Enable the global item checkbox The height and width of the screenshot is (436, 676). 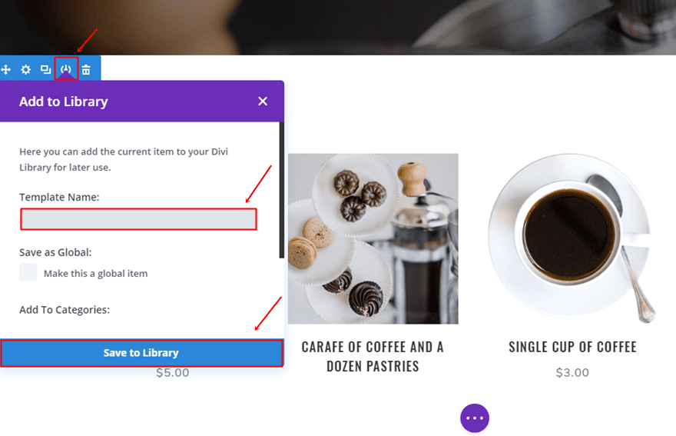coord(28,272)
